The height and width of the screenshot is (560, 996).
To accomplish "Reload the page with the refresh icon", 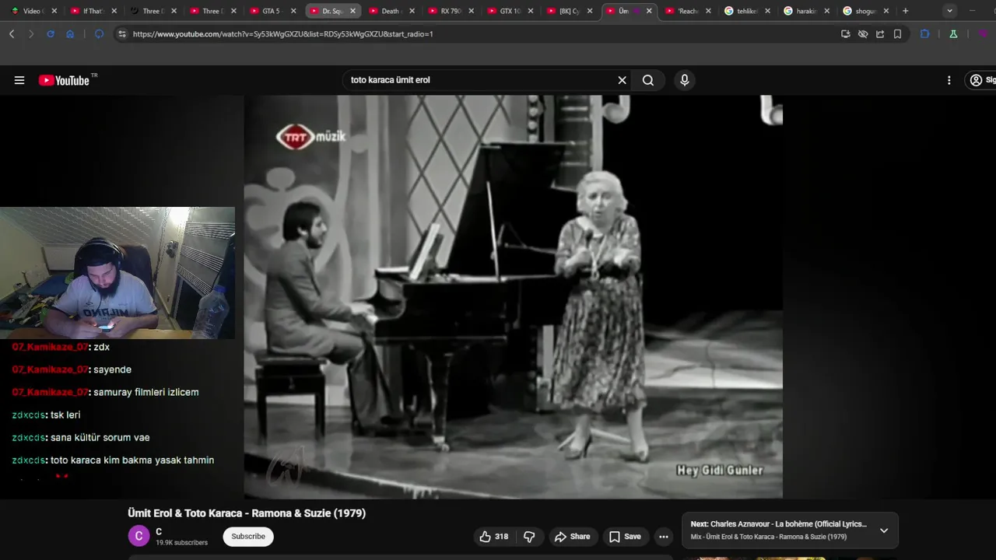I will pos(51,34).
